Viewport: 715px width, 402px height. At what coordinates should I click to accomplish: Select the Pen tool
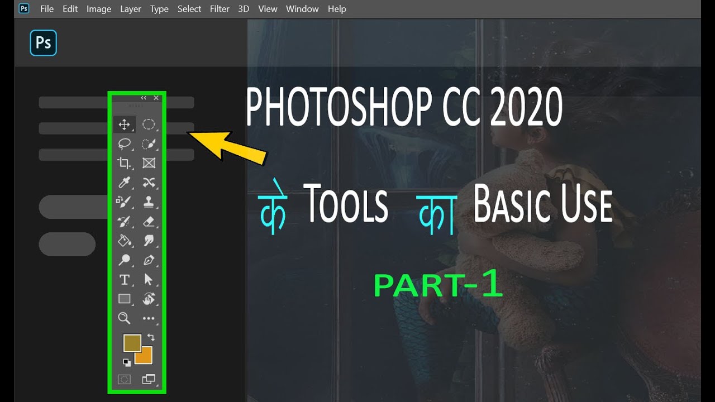tap(148, 260)
